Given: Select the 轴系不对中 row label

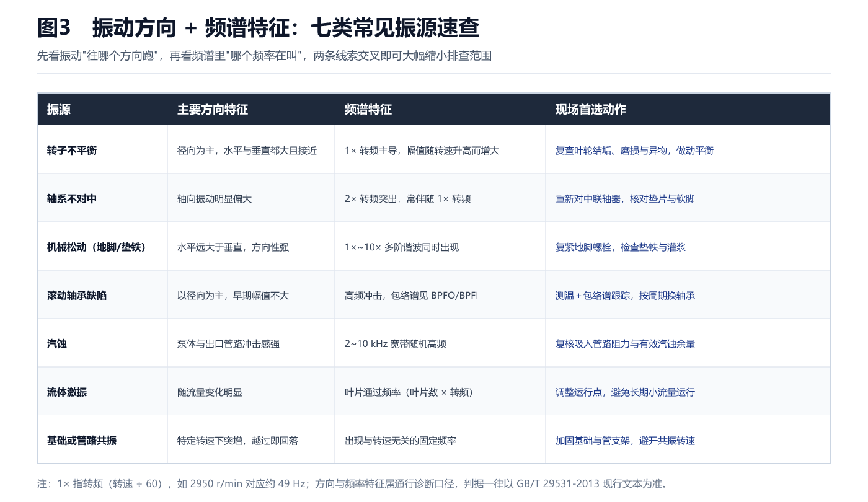Looking at the screenshot, I should coord(72,199).
